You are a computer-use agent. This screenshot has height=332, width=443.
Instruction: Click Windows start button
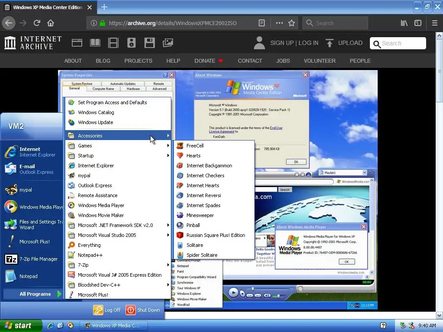tap(21, 326)
